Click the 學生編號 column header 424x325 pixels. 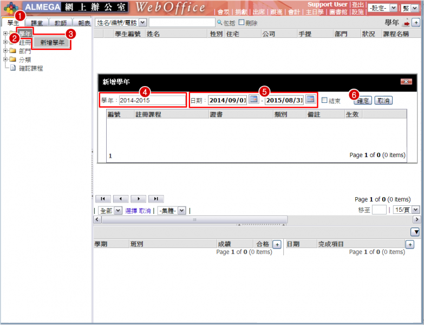click(x=128, y=34)
